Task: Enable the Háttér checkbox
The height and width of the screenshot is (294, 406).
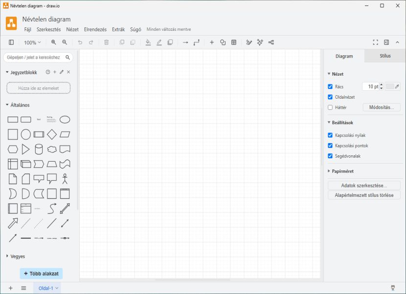Action: click(x=330, y=107)
